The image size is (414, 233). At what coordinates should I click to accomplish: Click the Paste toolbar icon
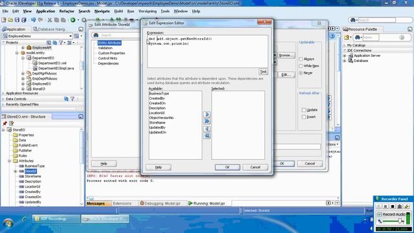click(x=63, y=20)
